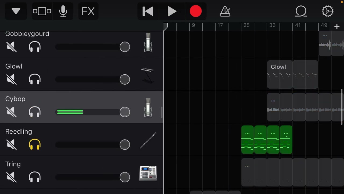Select the Gobbleygourd track name

27,34
